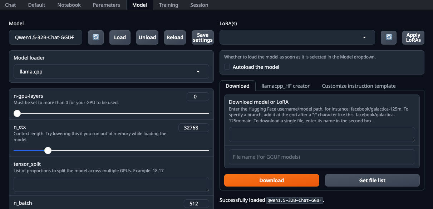This screenshot has width=433, height=209.
Task: Click the orange Download button
Action: [272, 180]
